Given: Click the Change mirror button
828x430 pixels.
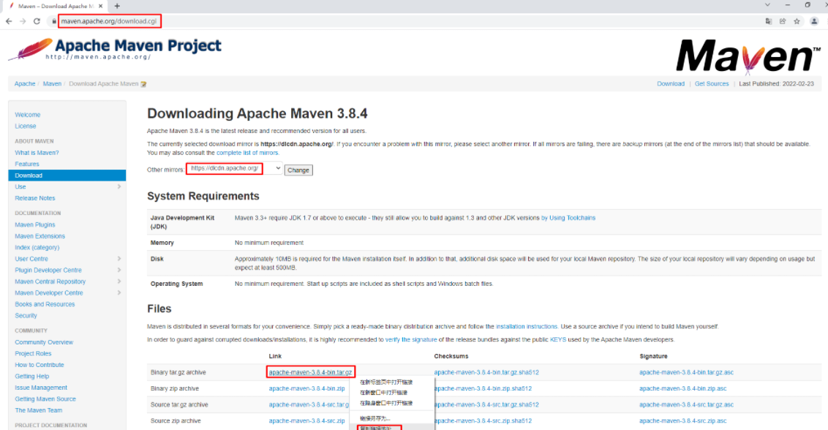Looking at the screenshot, I should 298,170.
